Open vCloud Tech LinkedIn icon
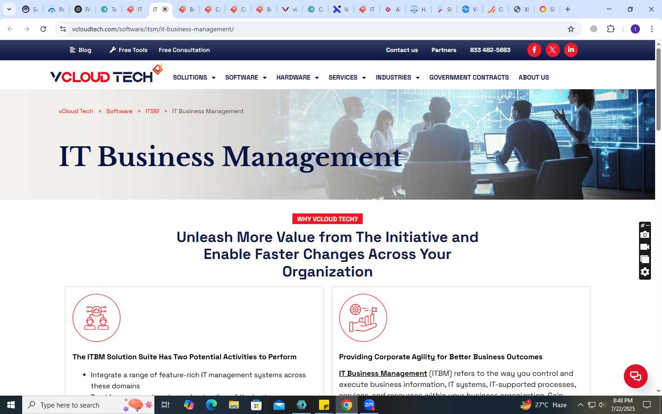 (571, 50)
